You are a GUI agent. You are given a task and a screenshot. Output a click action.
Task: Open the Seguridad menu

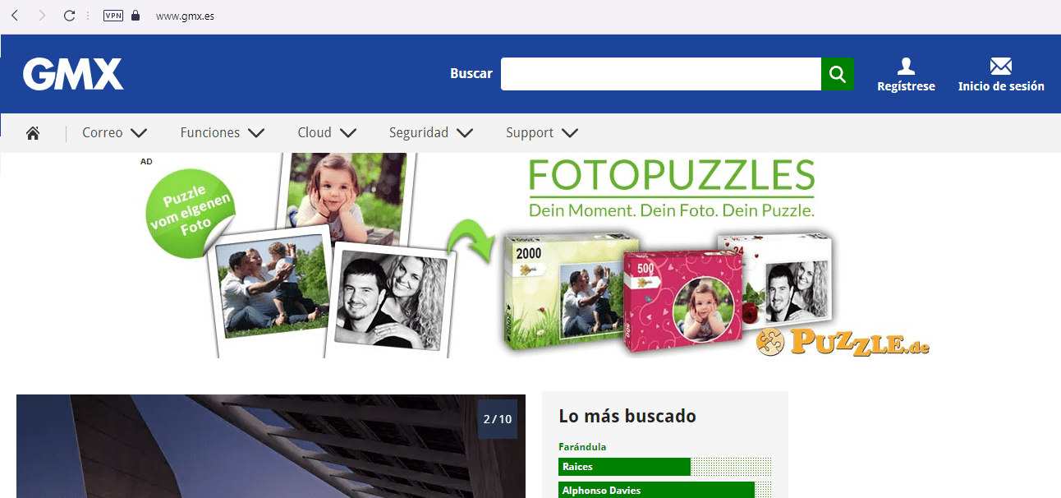click(419, 132)
